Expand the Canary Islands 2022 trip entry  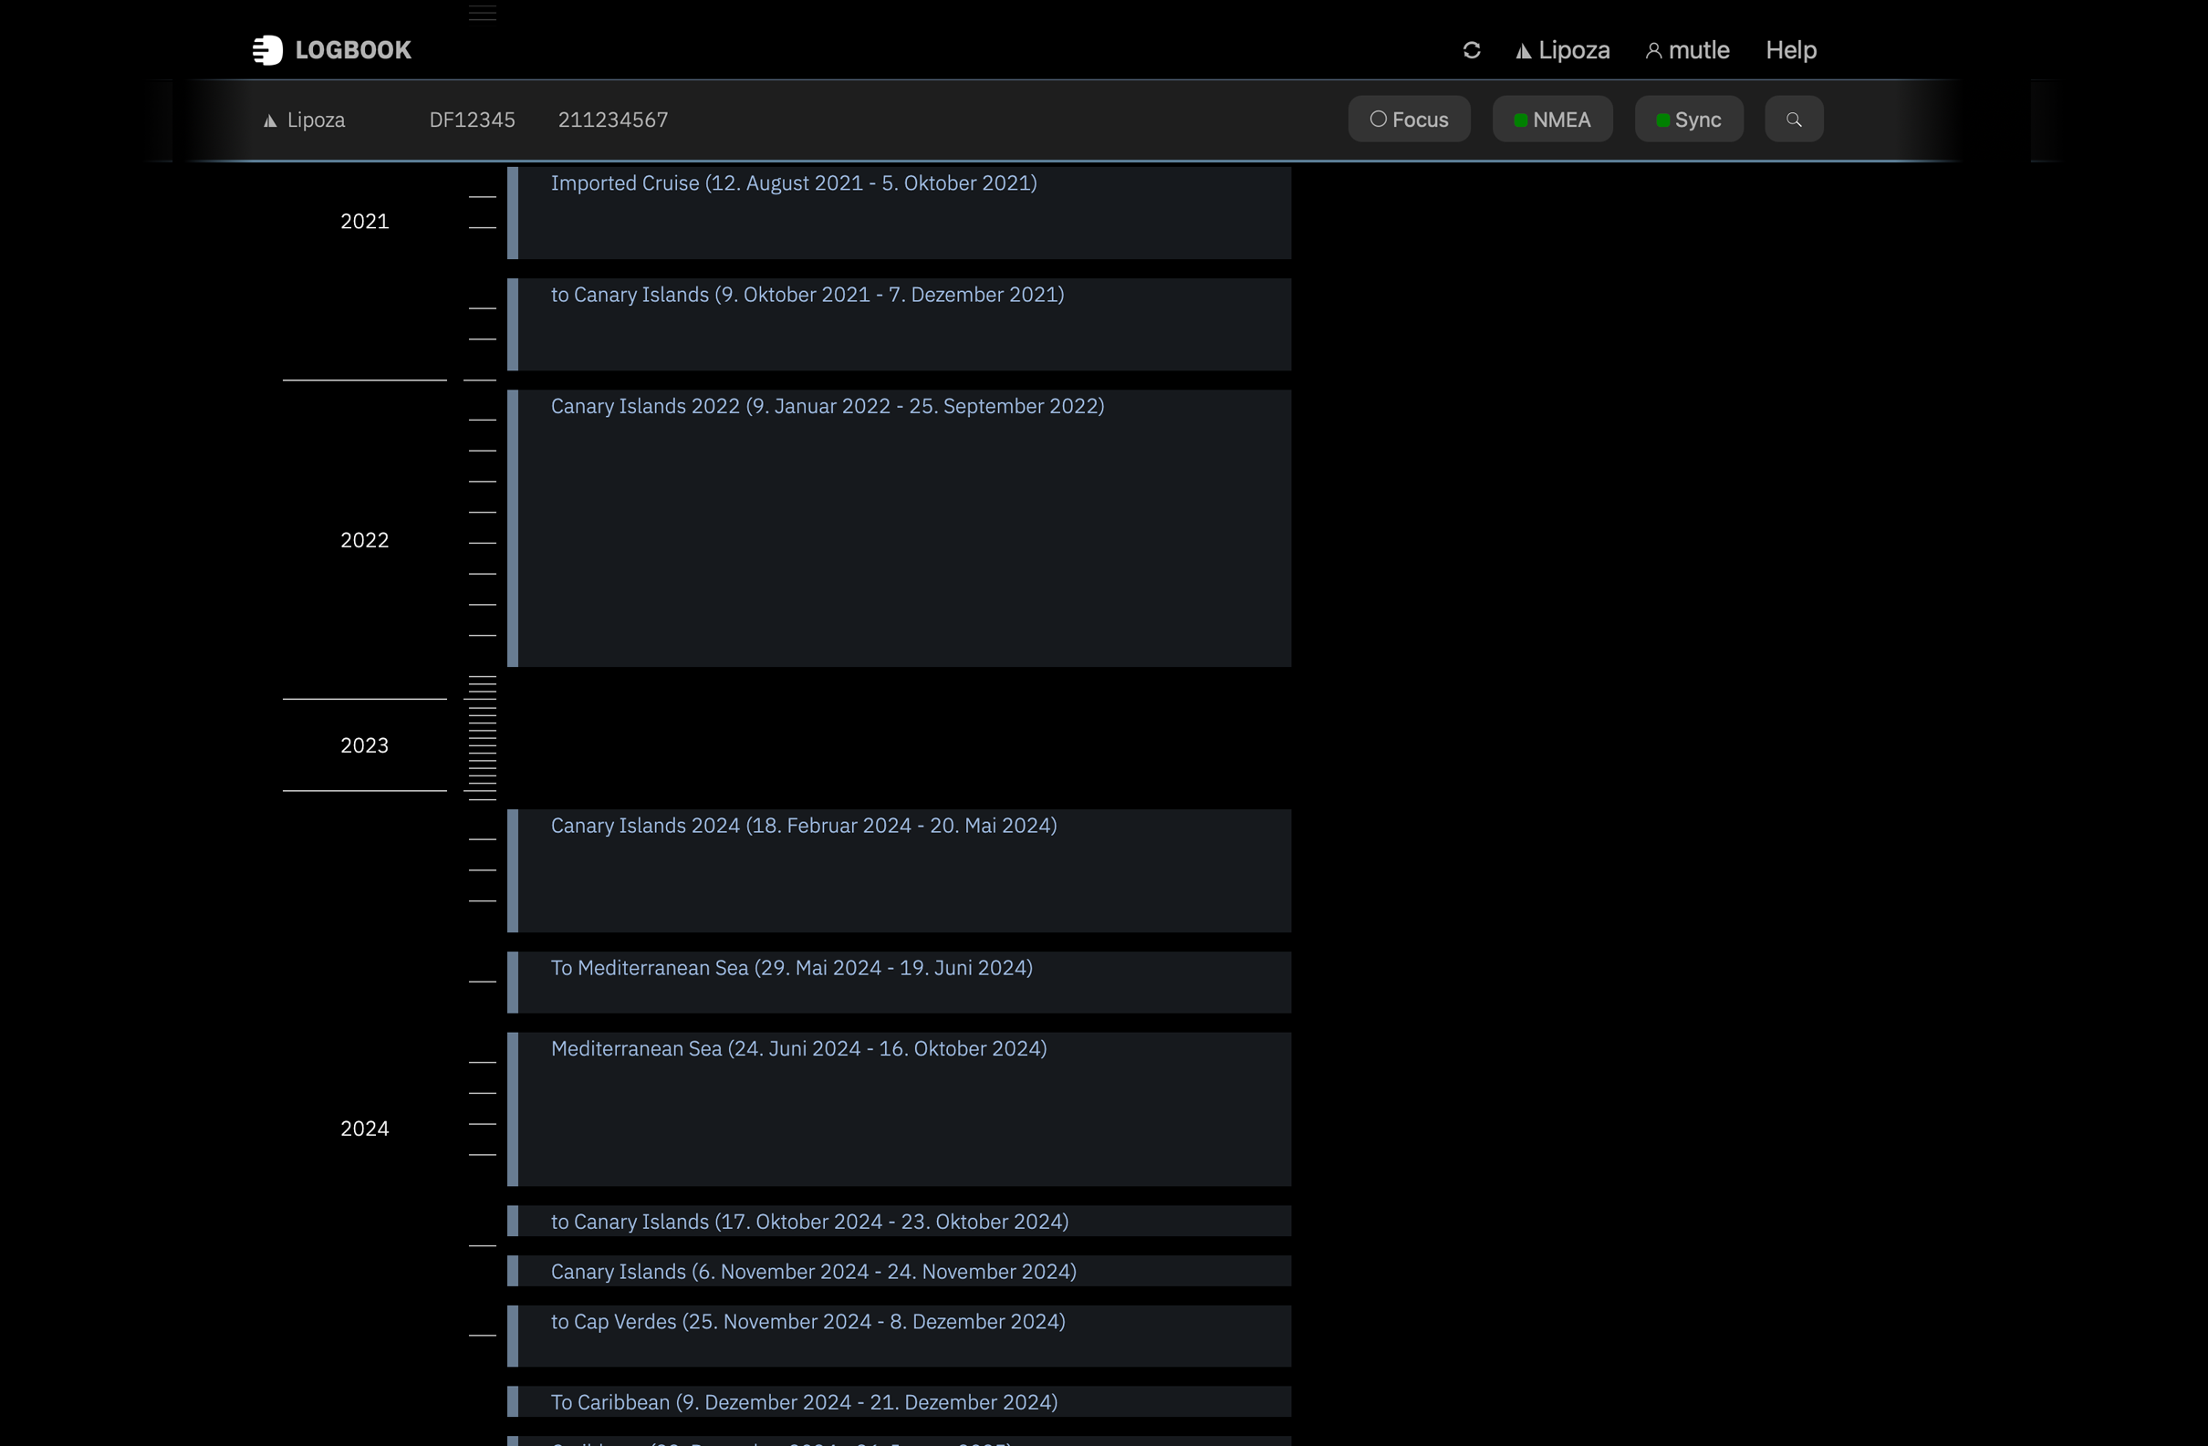point(828,406)
